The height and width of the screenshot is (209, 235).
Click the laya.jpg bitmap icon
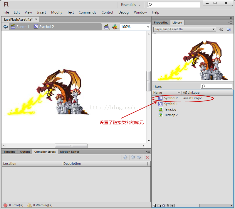pyautogui.click(x=161, y=109)
